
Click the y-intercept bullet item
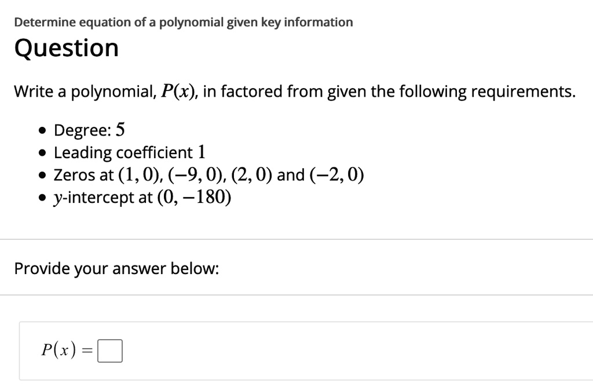coord(142,197)
